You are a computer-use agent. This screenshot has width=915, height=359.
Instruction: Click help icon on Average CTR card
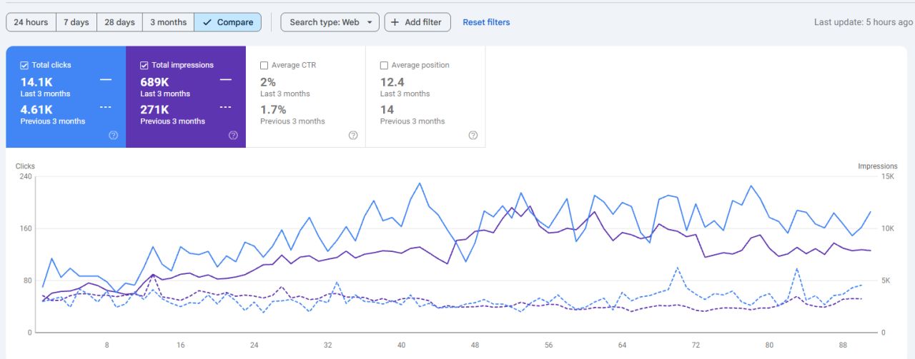[353, 136]
